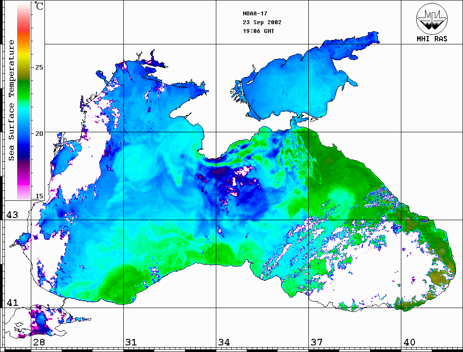Click the 'MHI RAS' caption text
Viewport: 463px width, 352px height.
pyautogui.click(x=432, y=39)
